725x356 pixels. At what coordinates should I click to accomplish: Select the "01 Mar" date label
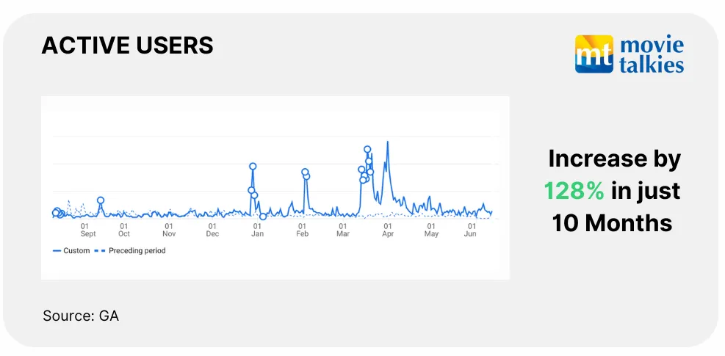tap(343, 230)
